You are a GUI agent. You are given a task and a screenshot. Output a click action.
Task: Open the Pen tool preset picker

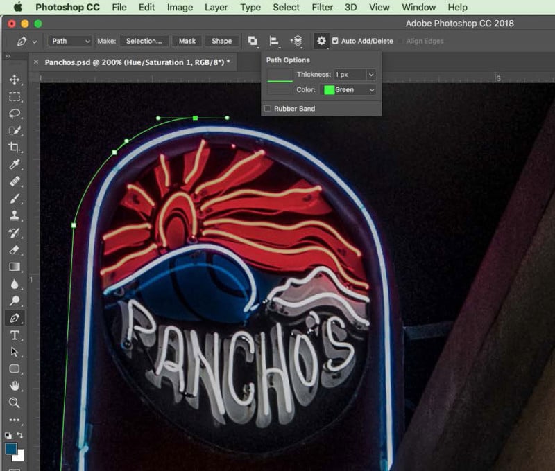click(26, 42)
